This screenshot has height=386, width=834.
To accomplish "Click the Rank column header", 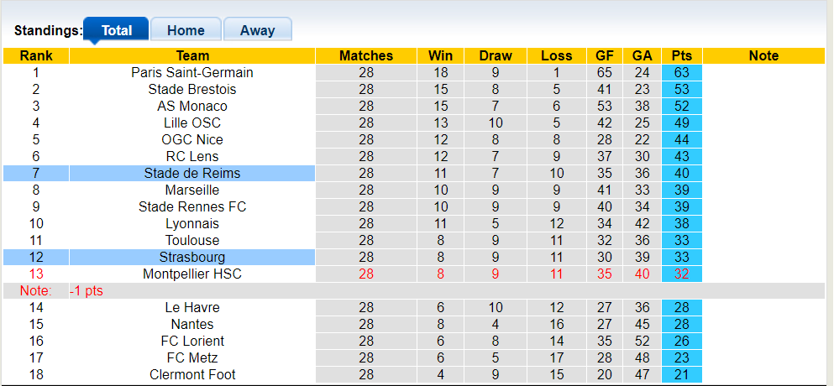I will (36, 56).
